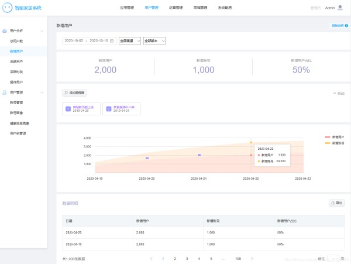Click the smart home system robot logo
This screenshot has height=264, width=351.
7,8
